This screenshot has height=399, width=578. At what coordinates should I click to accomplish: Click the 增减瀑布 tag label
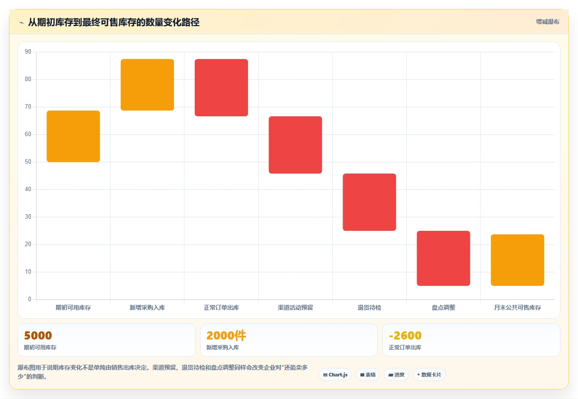coord(547,22)
